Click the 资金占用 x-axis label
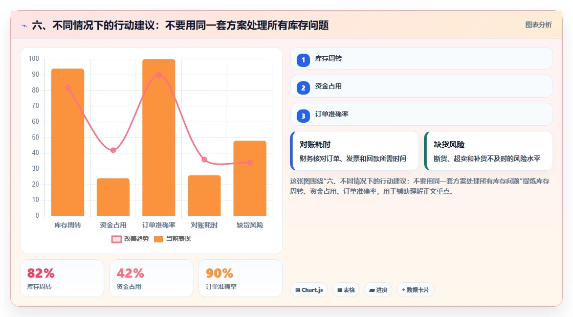 (113, 225)
